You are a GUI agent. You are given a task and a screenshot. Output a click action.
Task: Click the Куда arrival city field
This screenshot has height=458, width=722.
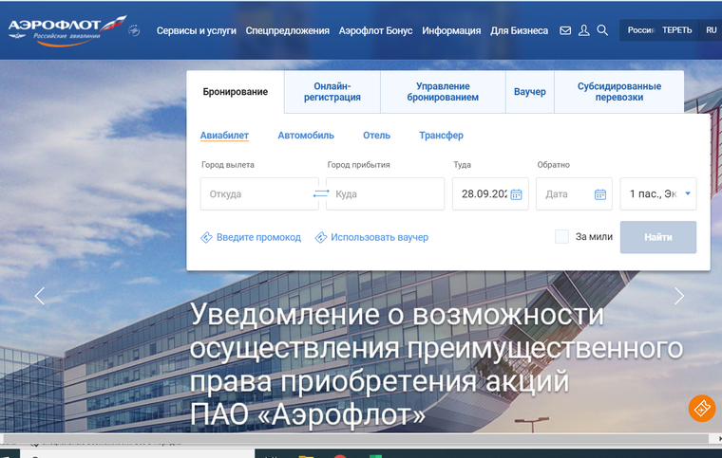tap(385, 193)
